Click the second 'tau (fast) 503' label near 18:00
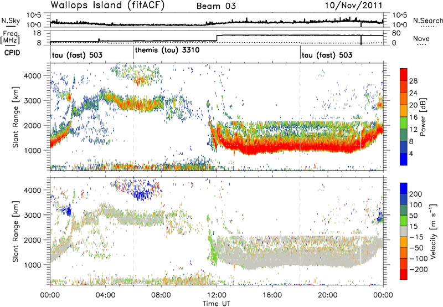 pos(327,55)
